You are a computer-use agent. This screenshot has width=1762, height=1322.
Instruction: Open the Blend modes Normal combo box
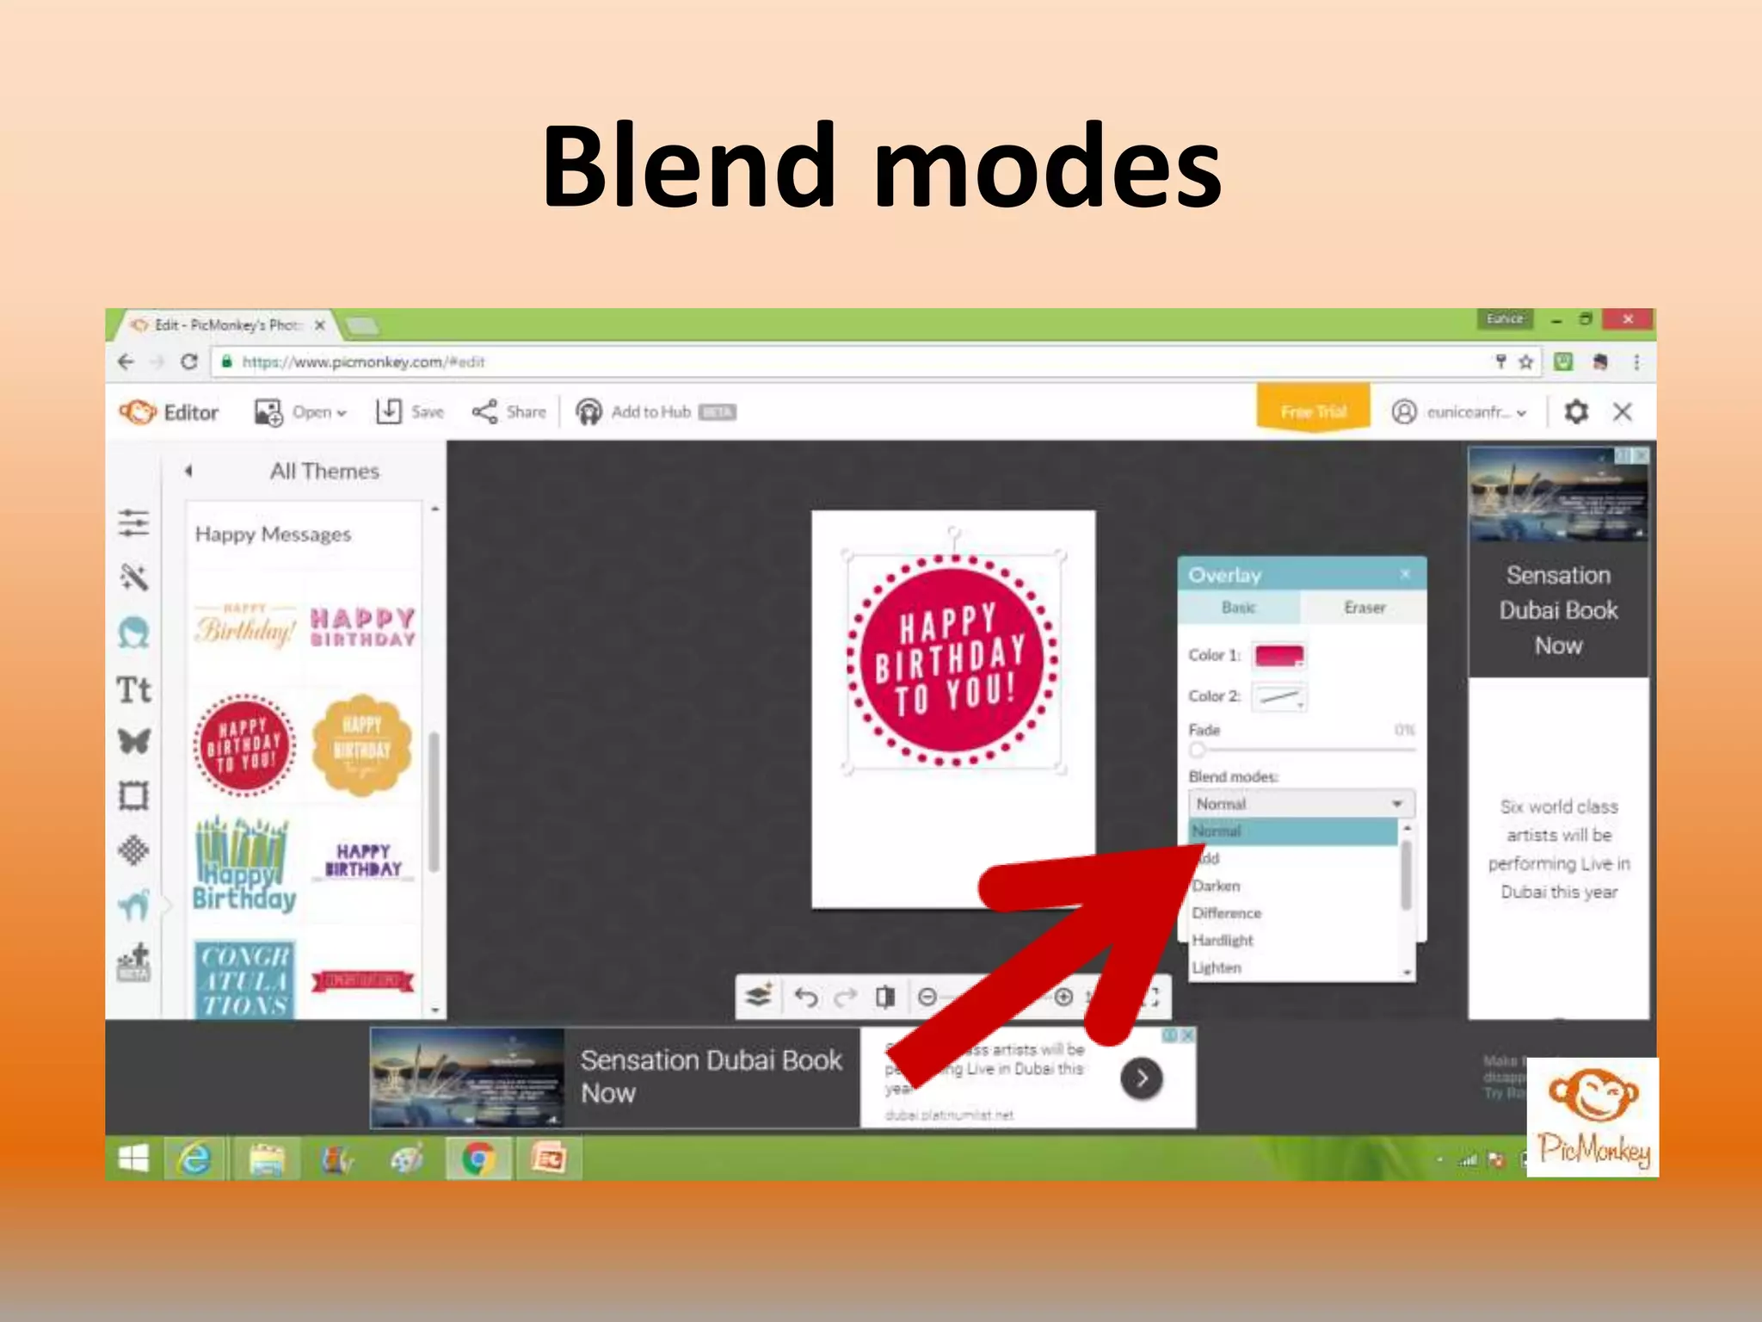pyautogui.click(x=1301, y=804)
